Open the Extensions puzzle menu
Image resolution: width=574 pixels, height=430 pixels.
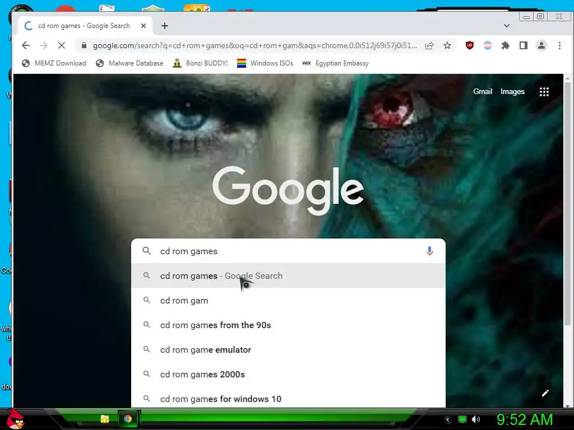pyautogui.click(x=506, y=45)
